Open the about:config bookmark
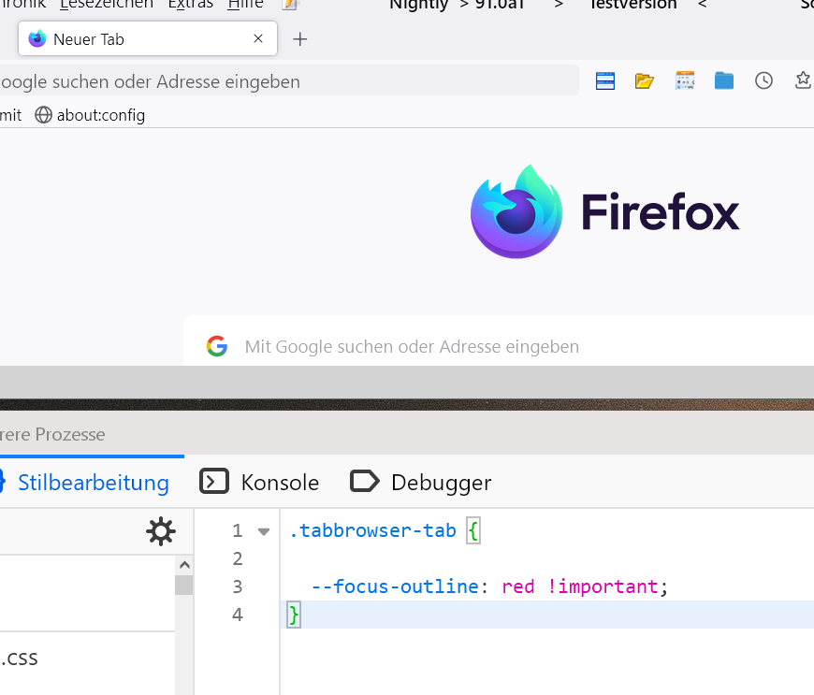The height and width of the screenshot is (695, 814). pos(90,115)
